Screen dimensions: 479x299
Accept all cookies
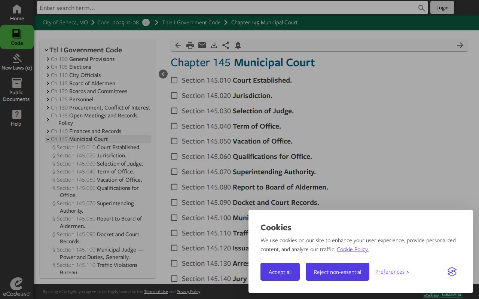tap(280, 272)
